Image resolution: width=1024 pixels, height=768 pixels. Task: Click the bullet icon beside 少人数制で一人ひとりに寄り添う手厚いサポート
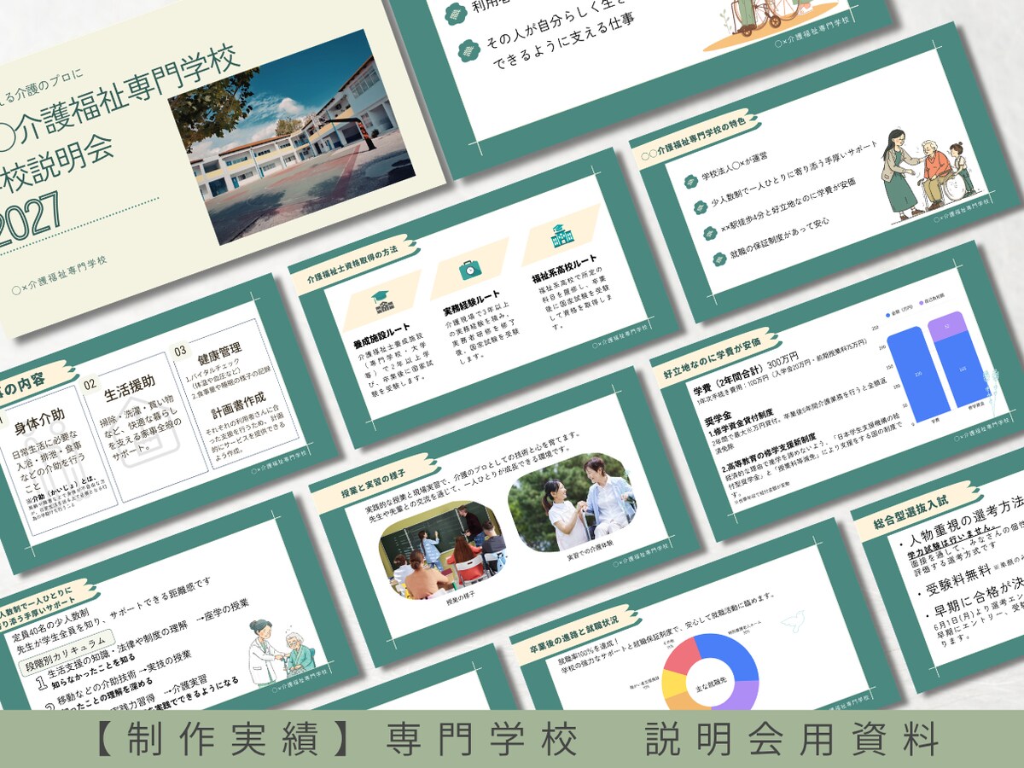(700, 207)
